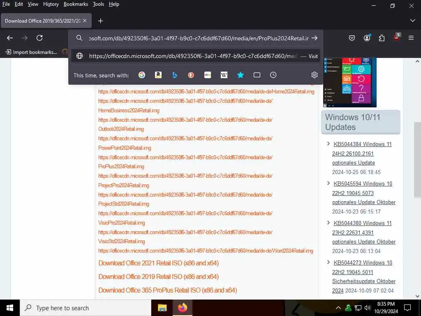
Task: Open the volume speaker tray icon
Action: point(368,308)
